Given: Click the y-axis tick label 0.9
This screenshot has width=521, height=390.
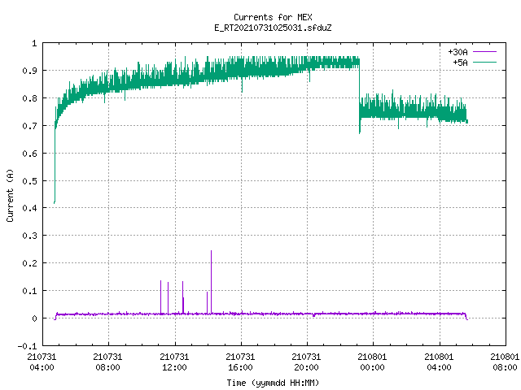Looking at the screenshot, I should point(29,71).
